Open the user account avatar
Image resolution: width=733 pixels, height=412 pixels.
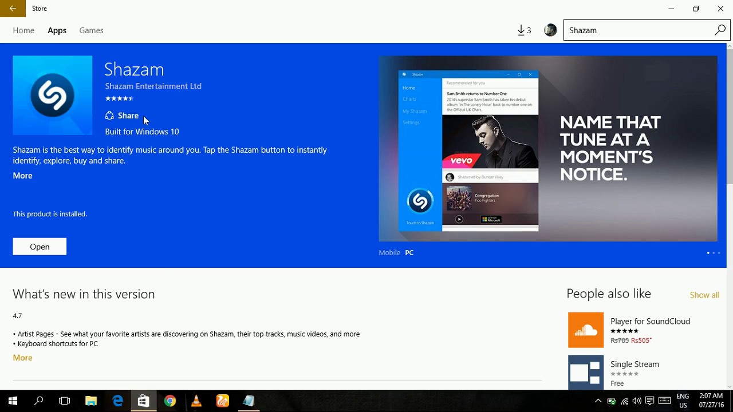click(x=550, y=30)
